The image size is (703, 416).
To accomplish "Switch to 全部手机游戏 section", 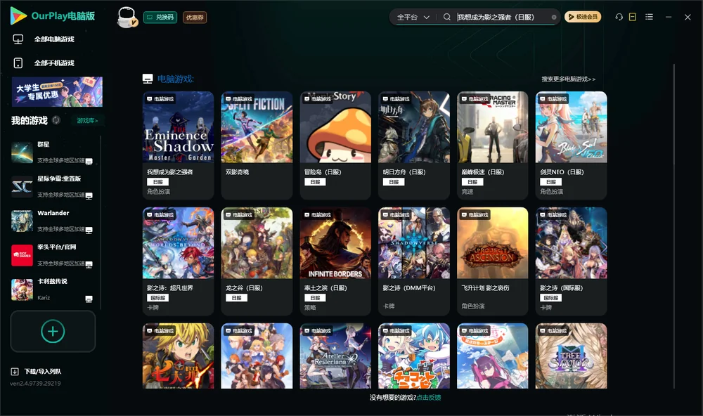I will tap(44, 63).
